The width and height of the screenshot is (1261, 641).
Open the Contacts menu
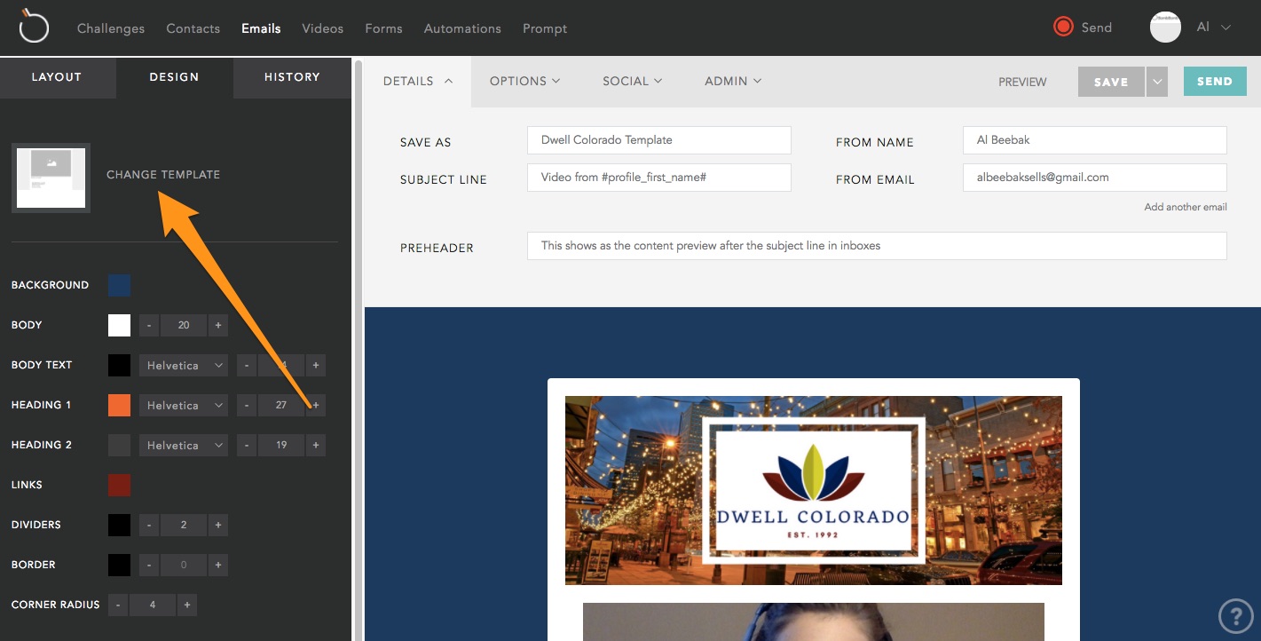click(193, 28)
